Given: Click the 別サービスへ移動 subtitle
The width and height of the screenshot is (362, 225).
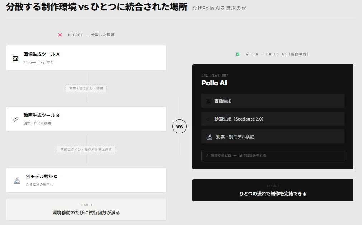Looking at the screenshot, I should (x=37, y=123).
